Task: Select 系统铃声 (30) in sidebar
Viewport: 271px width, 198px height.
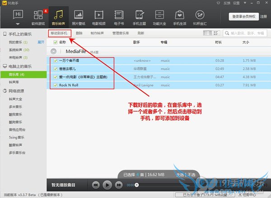Action: [19, 50]
